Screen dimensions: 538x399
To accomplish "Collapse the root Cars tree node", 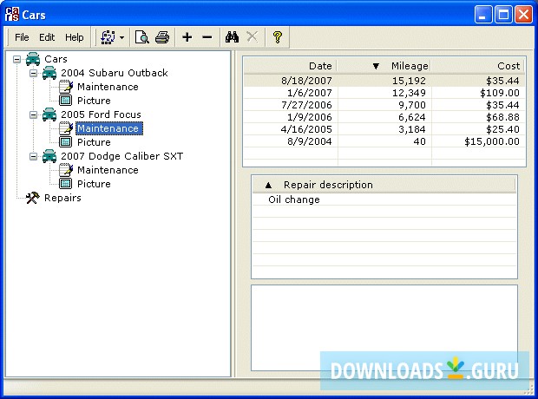I will [17, 59].
